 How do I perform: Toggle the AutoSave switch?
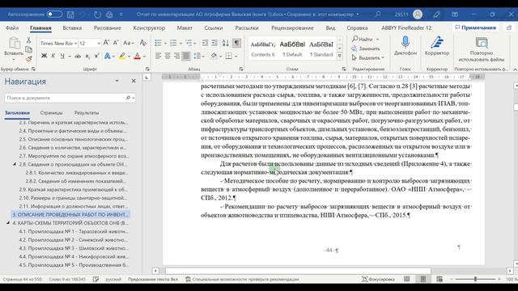[54, 15]
